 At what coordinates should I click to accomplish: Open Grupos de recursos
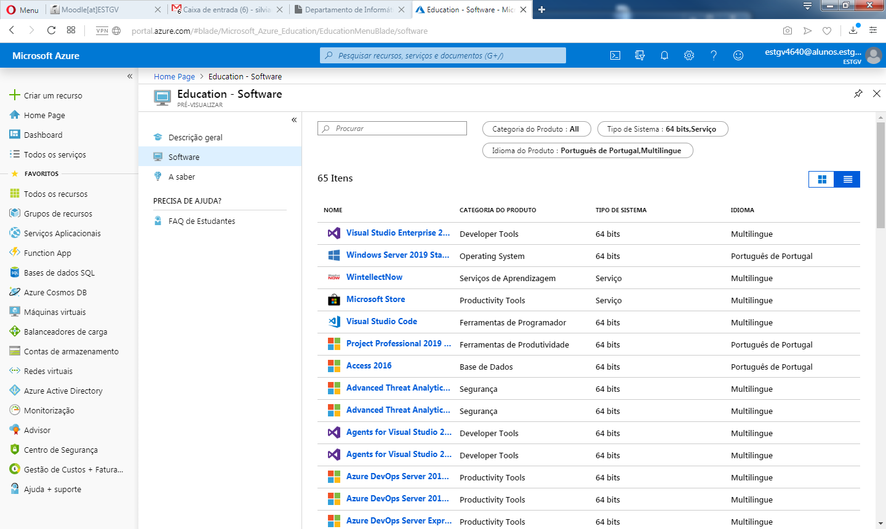point(58,213)
